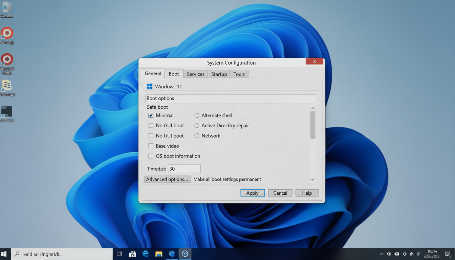Uncheck the Minimal safe boot checkbox
The width and height of the screenshot is (455, 260).
[x=151, y=115]
